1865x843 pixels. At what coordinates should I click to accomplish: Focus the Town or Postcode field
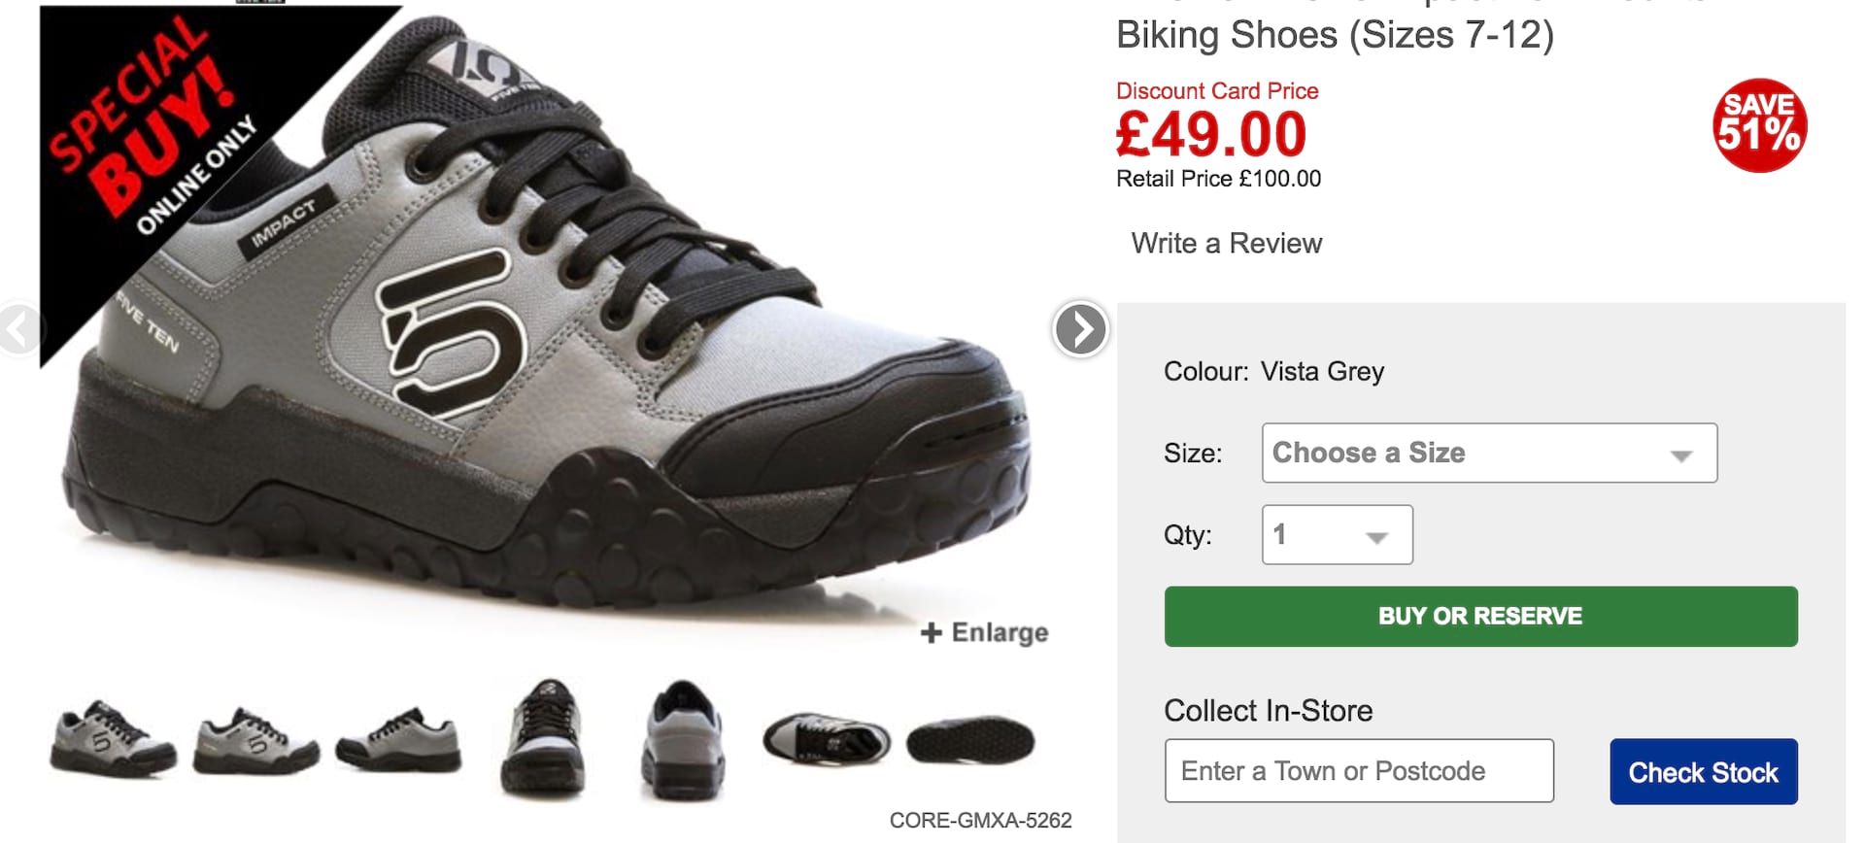(1358, 771)
